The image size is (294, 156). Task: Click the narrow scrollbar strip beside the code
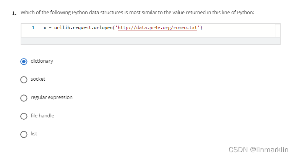click(278, 31)
